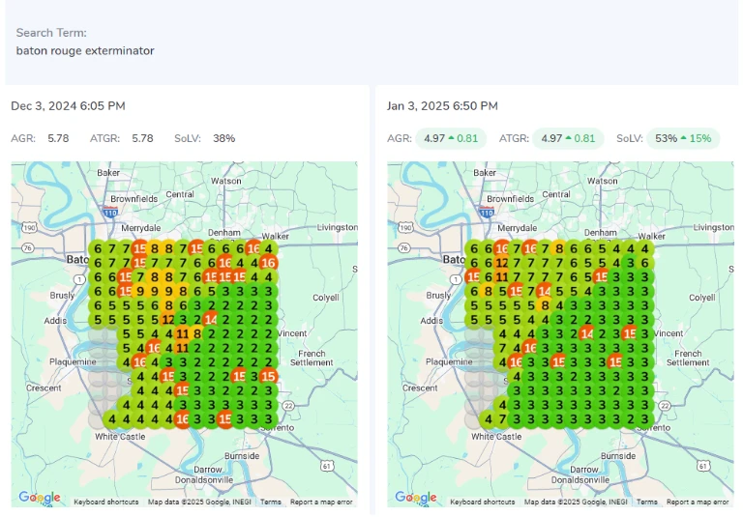Viewport: 743px width, 517px height.
Task: Click the 12 rank marker on the right map
Action: pos(502,262)
